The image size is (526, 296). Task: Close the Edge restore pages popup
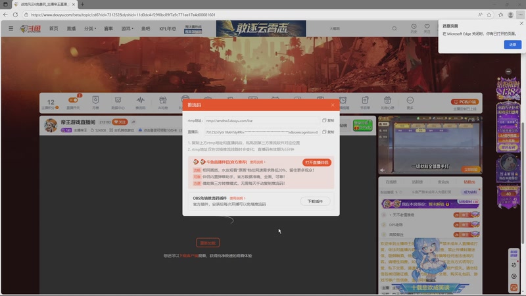pyautogui.click(x=521, y=24)
